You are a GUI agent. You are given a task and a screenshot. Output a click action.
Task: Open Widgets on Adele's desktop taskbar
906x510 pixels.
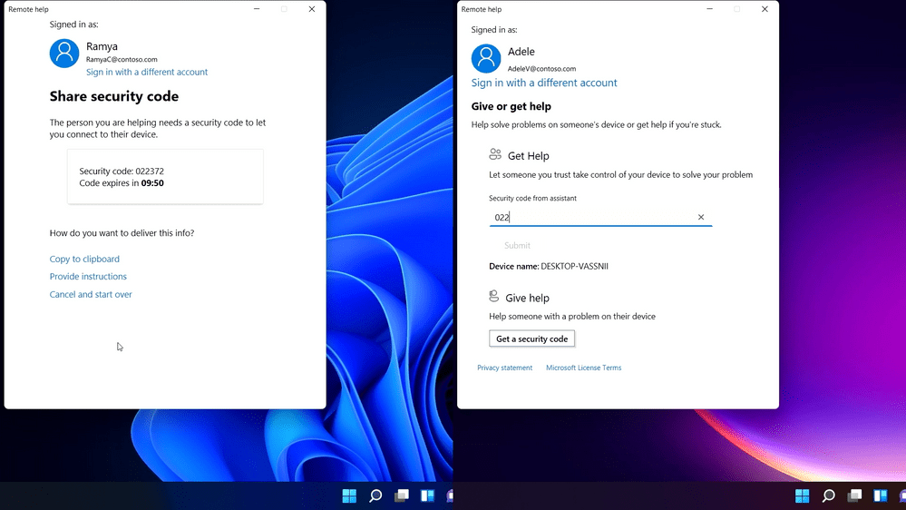[880, 495]
